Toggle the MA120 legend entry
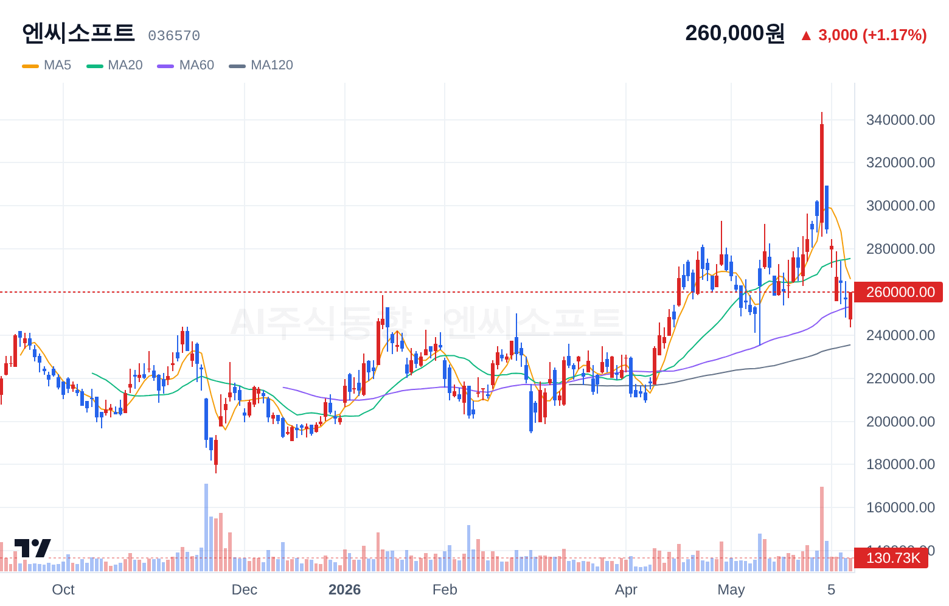949x606 pixels. (261, 65)
